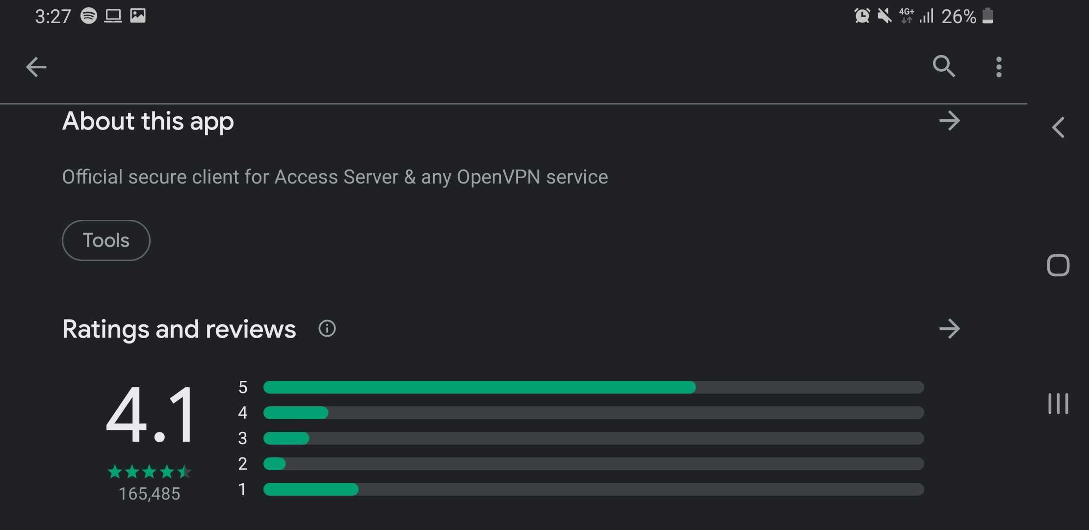Expand Ratings and reviews arrow
Image resolution: width=1089 pixels, height=530 pixels.
click(950, 329)
